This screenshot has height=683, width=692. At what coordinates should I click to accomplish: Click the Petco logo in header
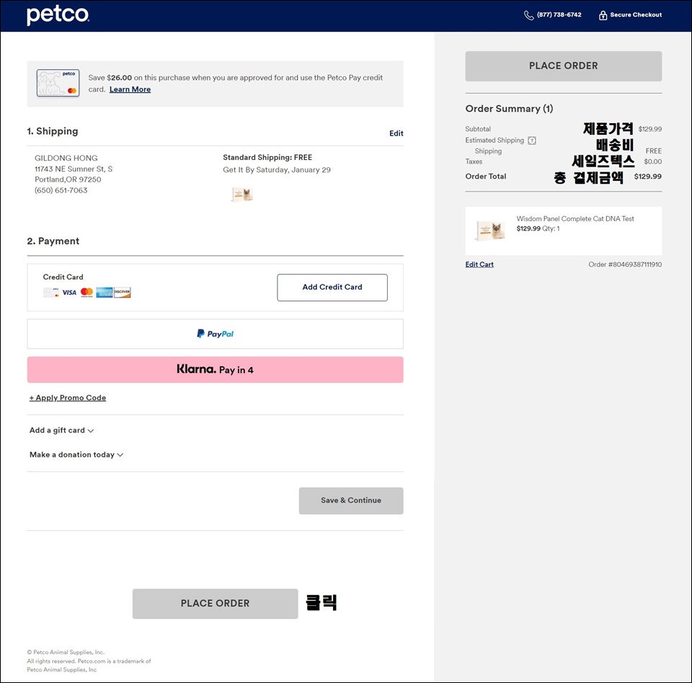(x=58, y=15)
